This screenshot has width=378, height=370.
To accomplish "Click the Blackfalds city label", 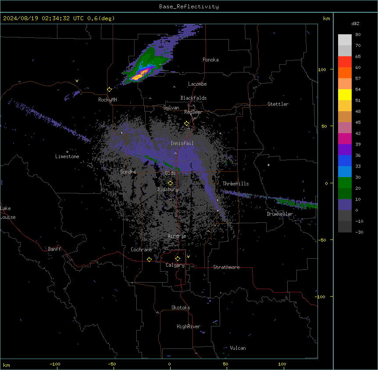I will (193, 98).
